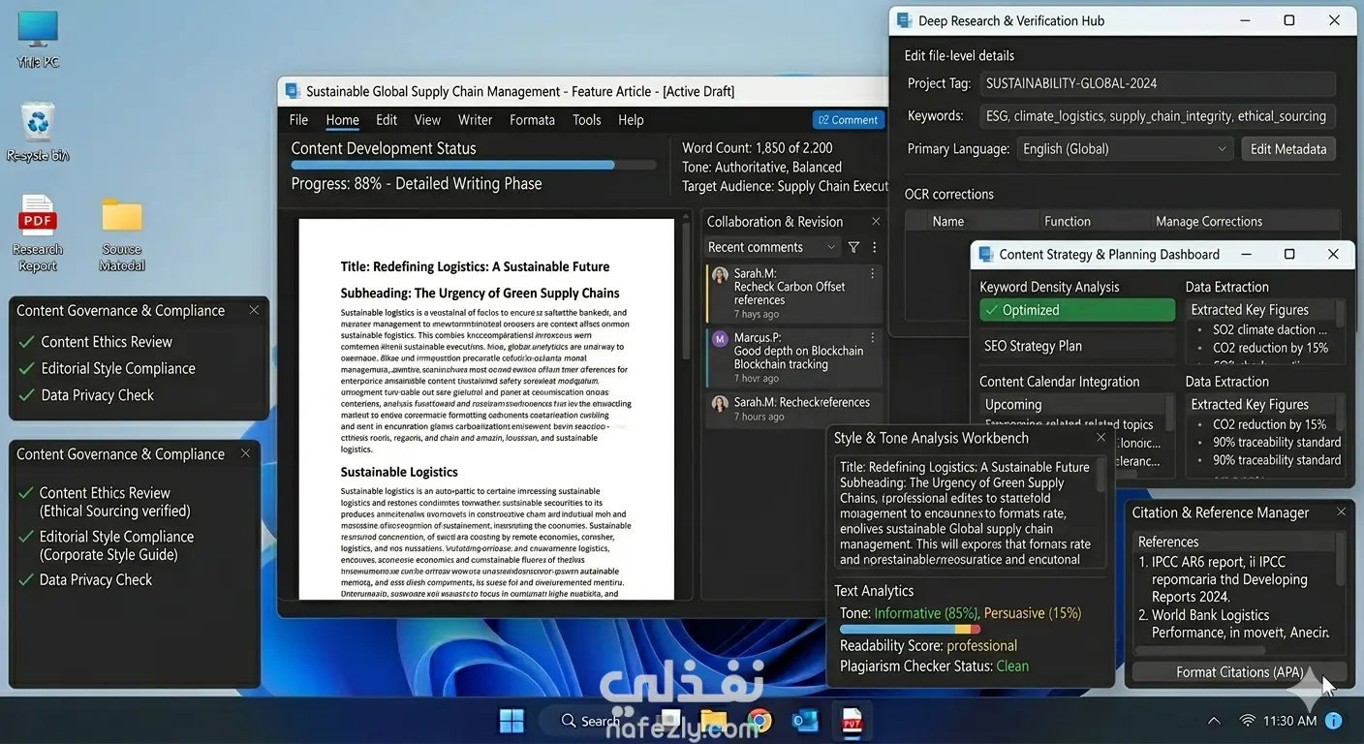The width and height of the screenshot is (1364, 744).
Task: Click the 11:30 AM taskbar clock
Action: [x=1290, y=721]
